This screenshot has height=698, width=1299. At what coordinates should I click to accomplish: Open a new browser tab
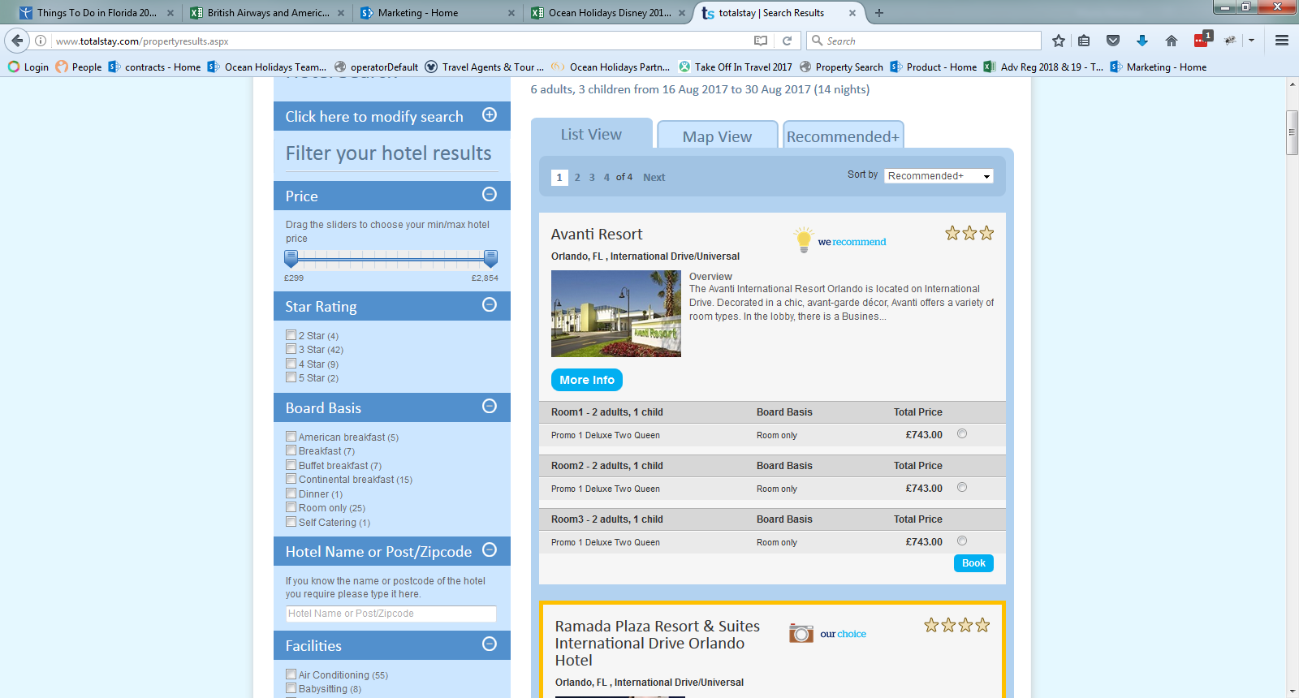tap(879, 13)
